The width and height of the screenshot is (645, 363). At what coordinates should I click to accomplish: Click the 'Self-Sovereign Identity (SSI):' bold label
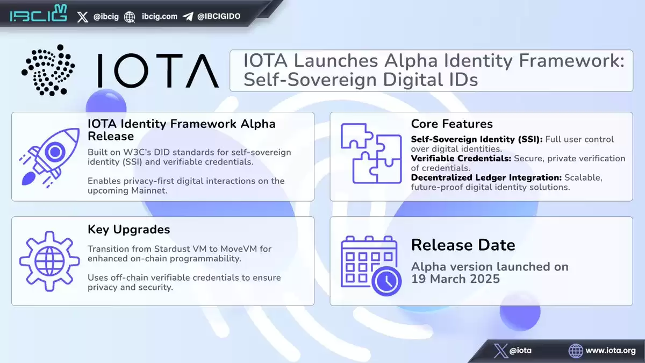coord(477,139)
